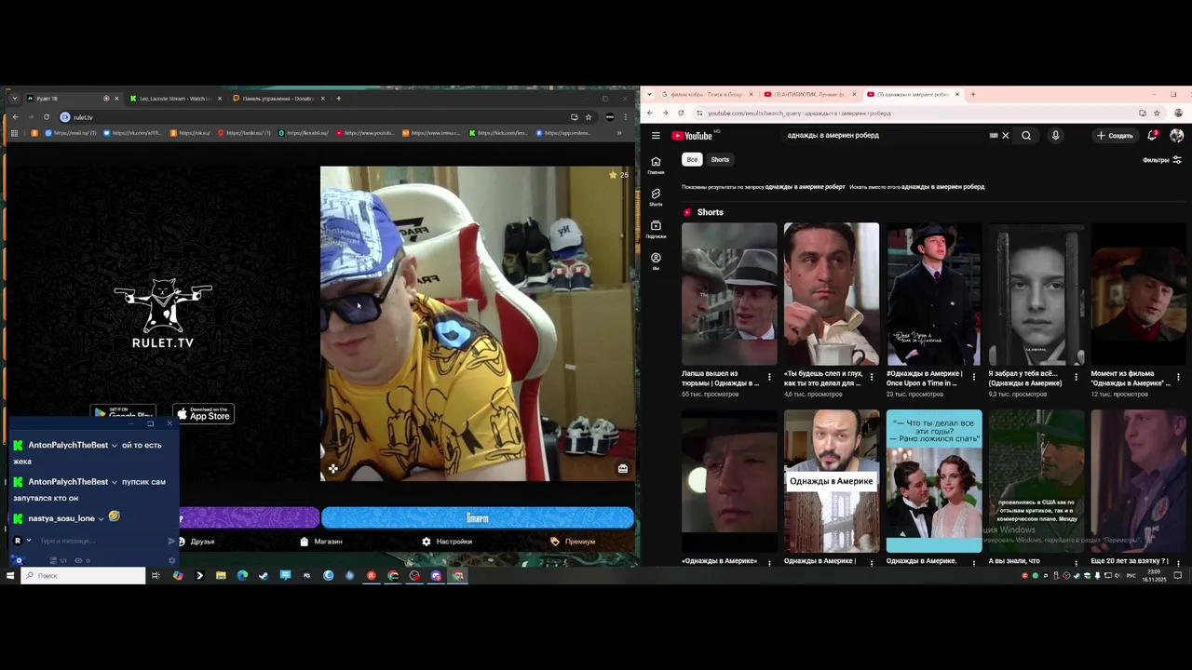This screenshot has height=670, width=1192.
Task: Expand the first AntonPalychTheBest chat user chevron
Action: point(115,446)
